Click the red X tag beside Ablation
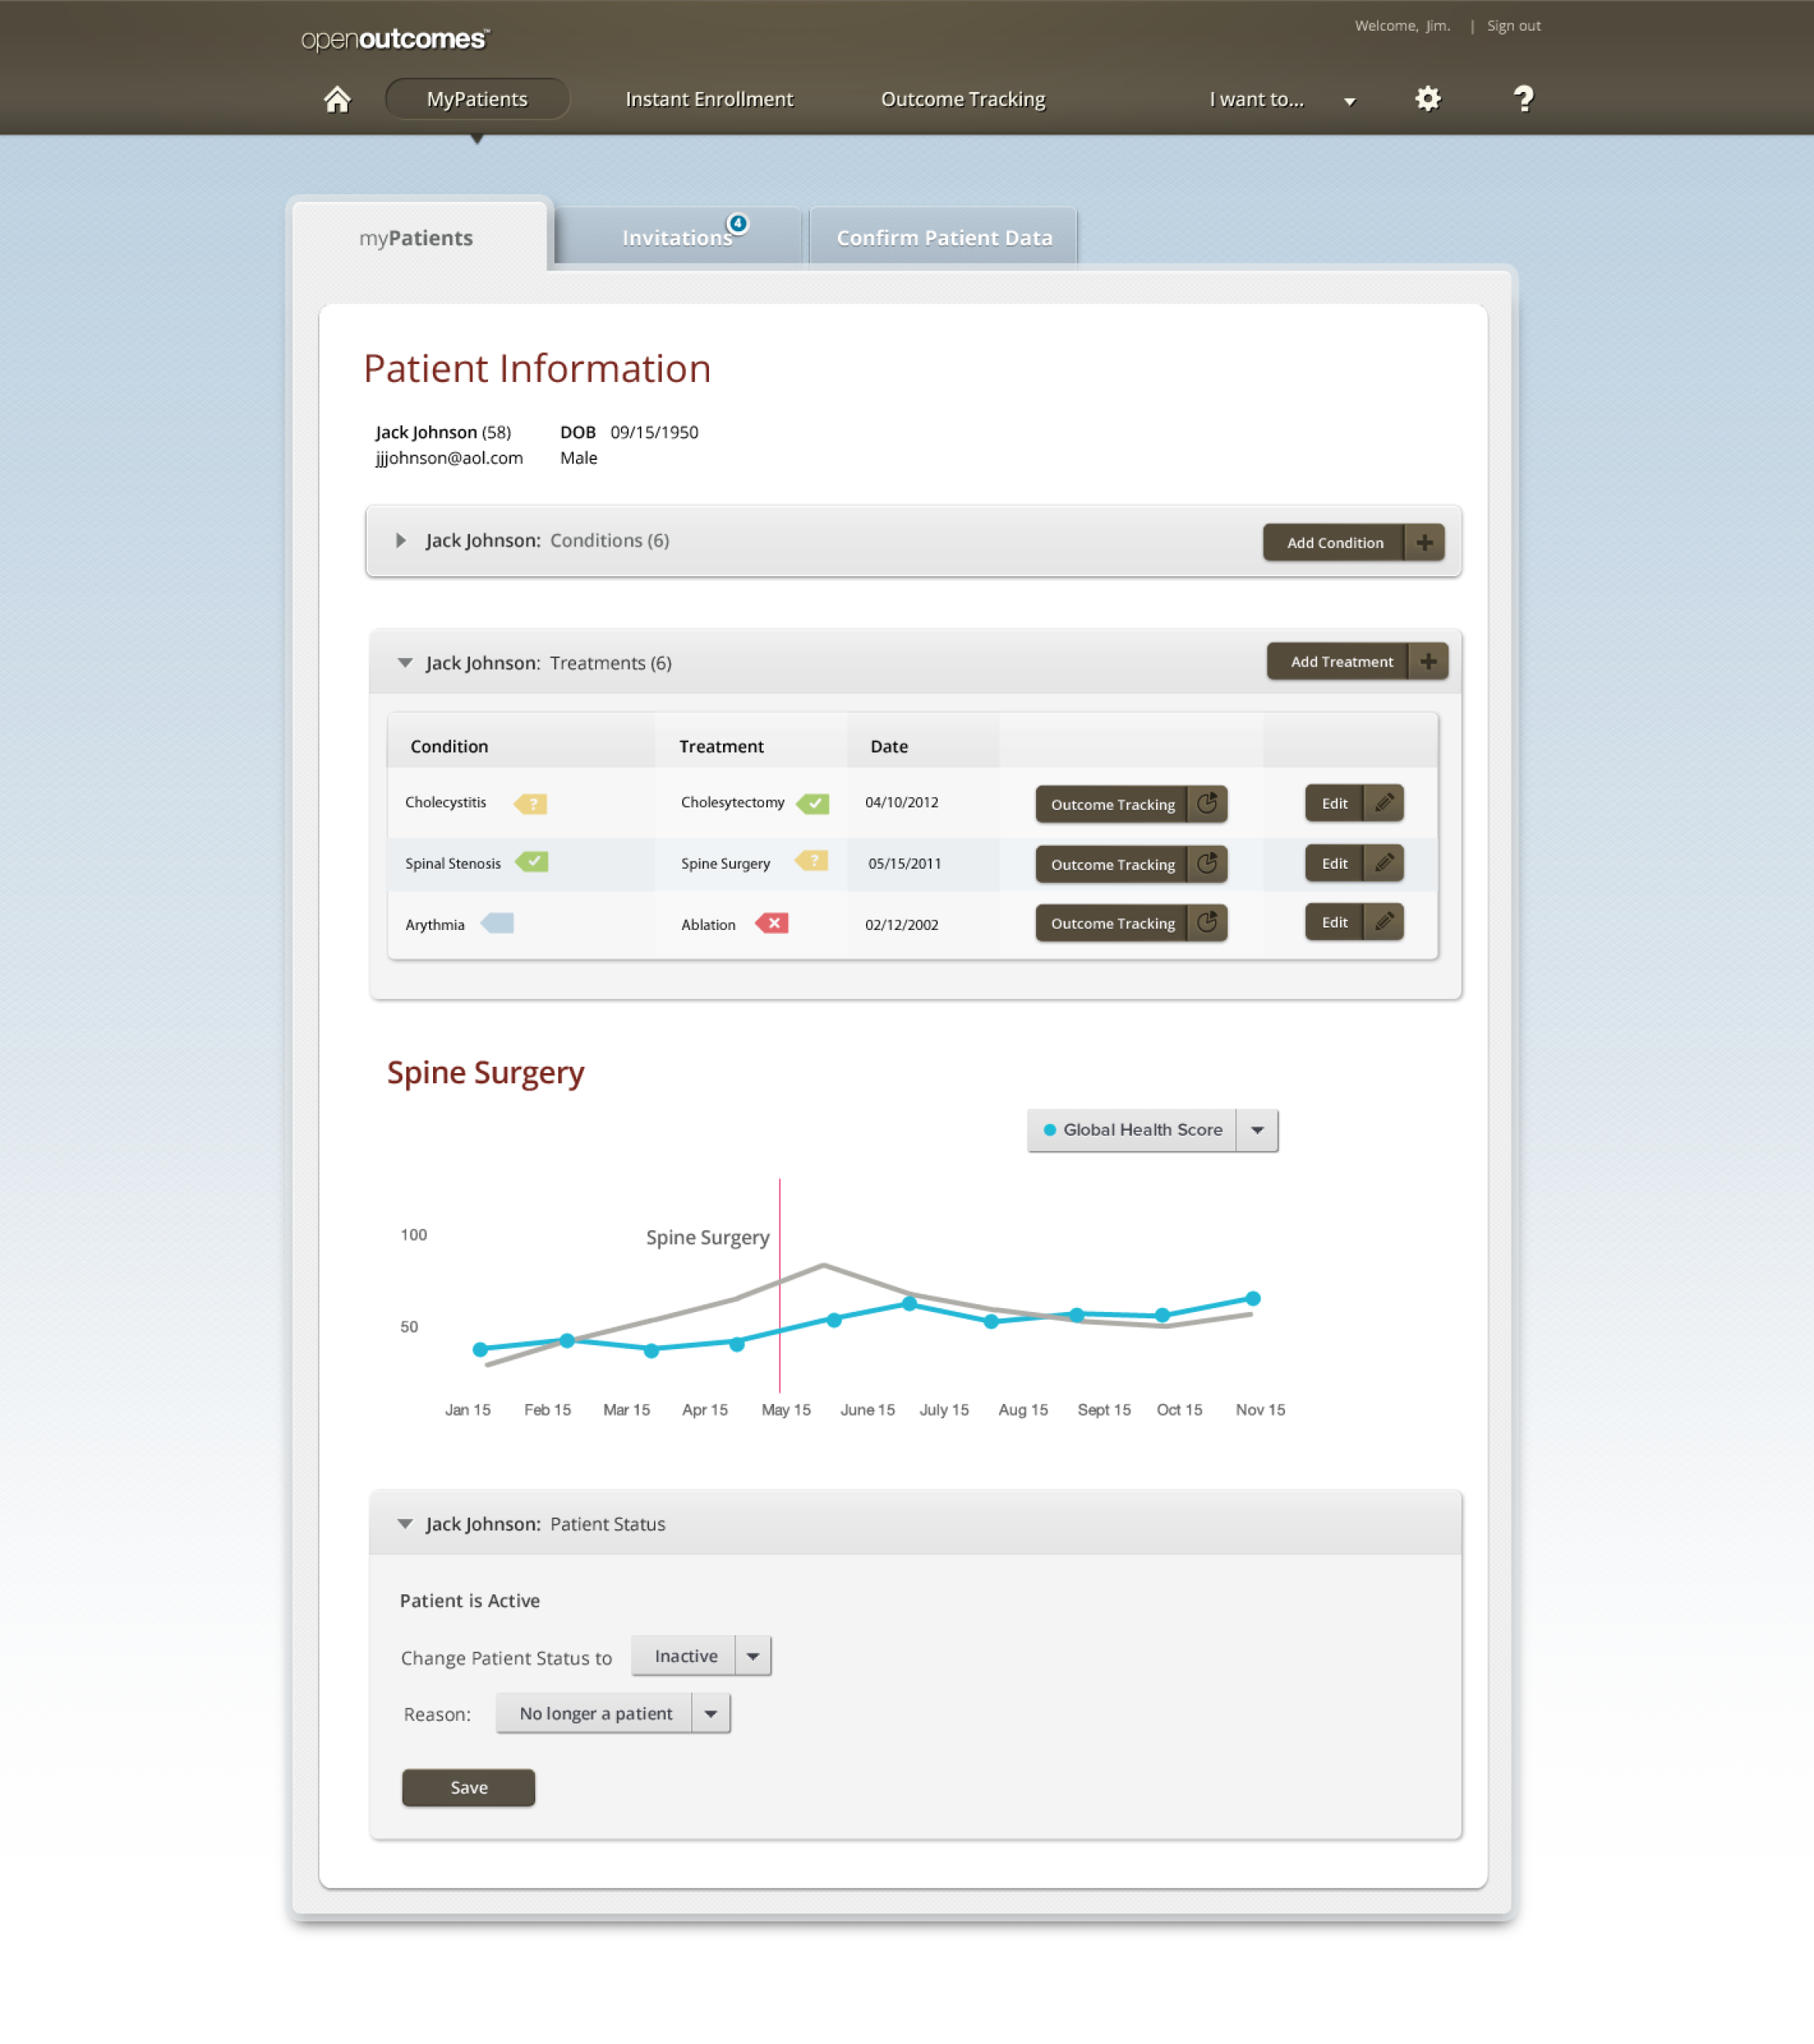 click(772, 923)
